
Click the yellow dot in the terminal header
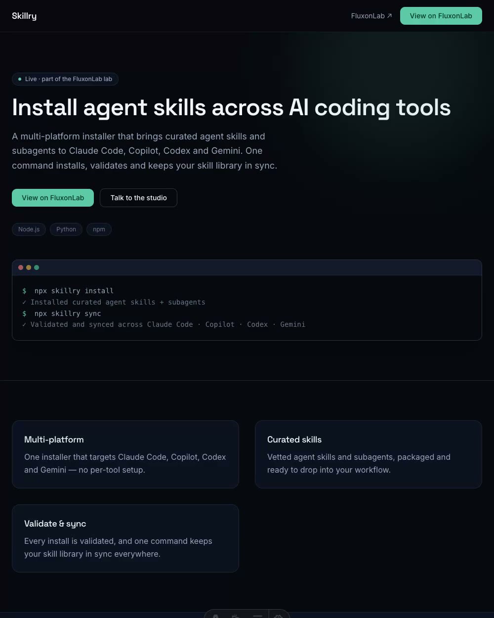tap(29, 267)
